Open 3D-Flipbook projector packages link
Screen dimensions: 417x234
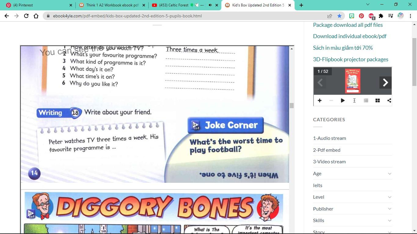coord(350,59)
